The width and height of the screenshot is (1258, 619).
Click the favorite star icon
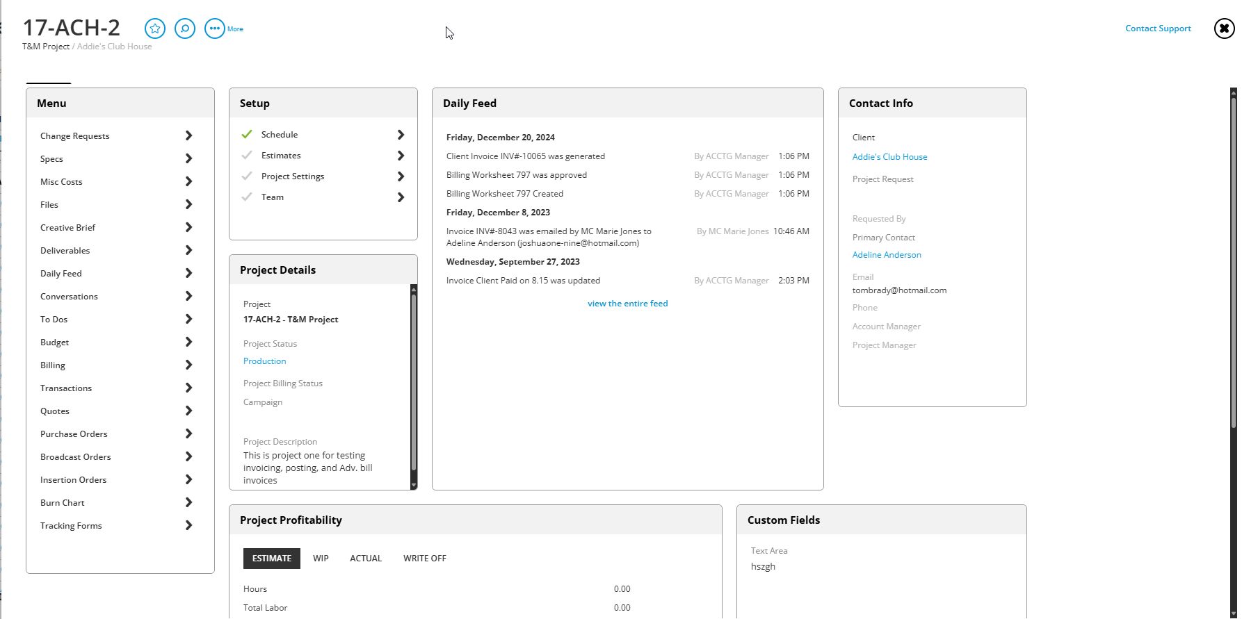point(155,28)
